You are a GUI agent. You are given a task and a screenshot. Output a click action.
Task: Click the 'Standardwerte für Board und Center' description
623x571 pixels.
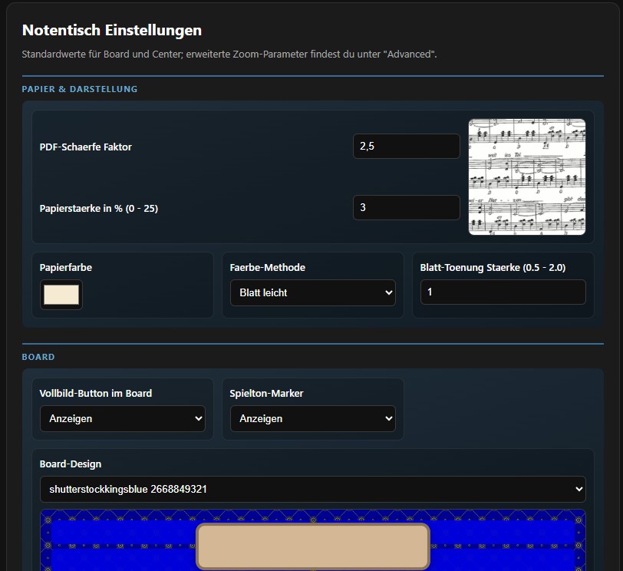pos(229,54)
